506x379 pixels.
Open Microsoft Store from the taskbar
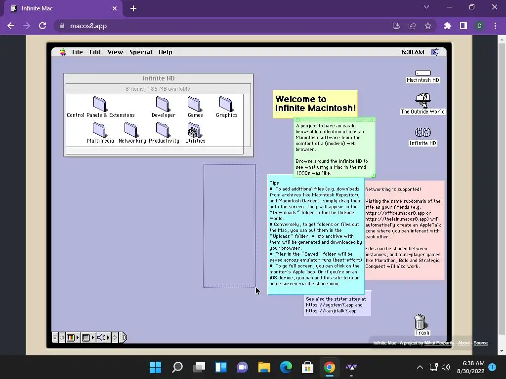[x=307, y=367]
